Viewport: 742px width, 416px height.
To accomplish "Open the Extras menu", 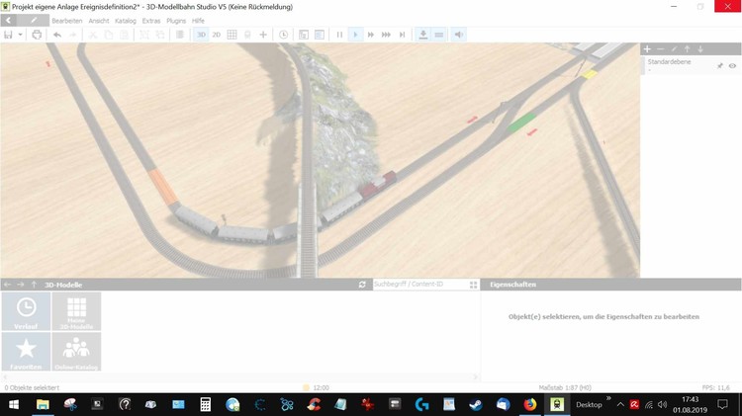I will [151, 21].
